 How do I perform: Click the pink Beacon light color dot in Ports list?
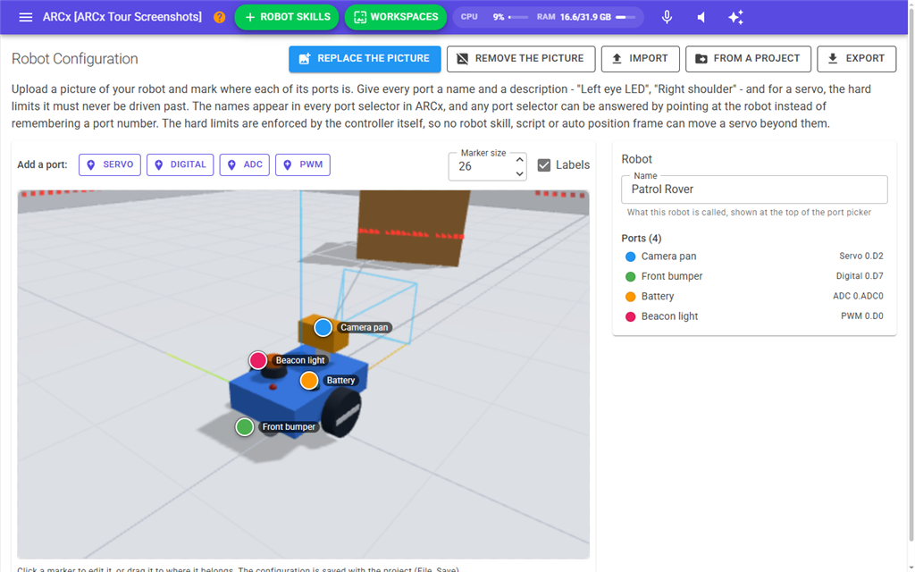coord(630,317)
